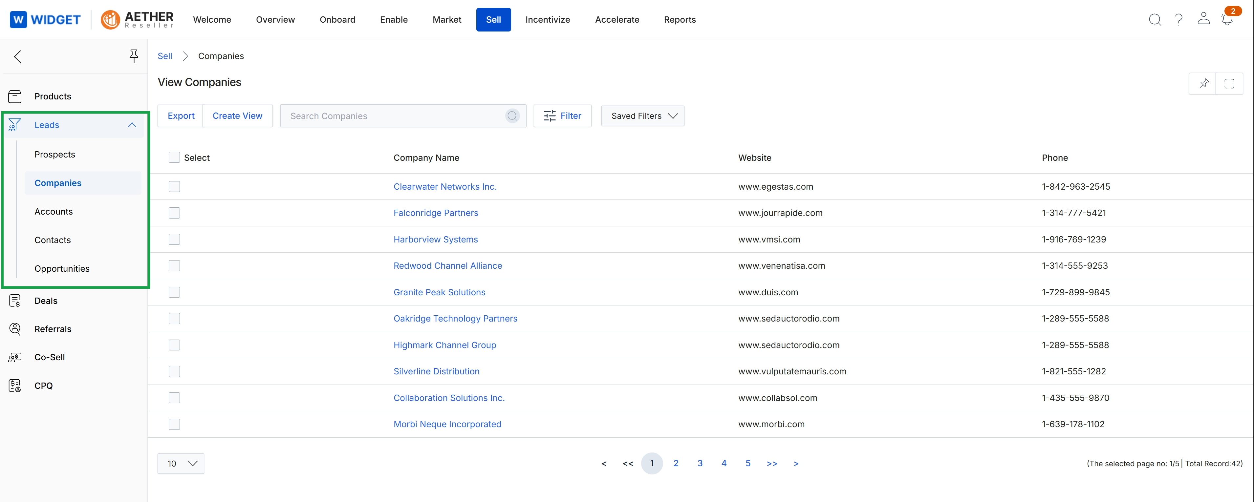Go to the Welcome tab

(x=212, y=19)
